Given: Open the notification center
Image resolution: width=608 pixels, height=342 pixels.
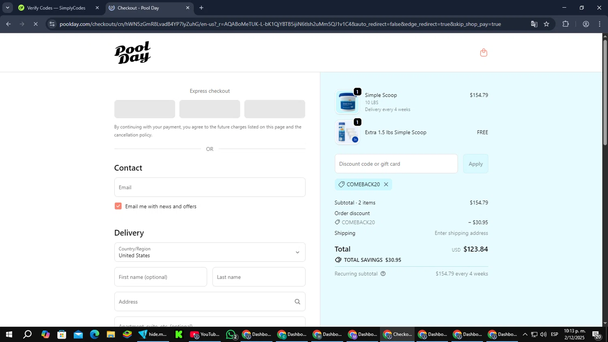Looking at the screenshot, I should pyautogui.click(x=596, y=334).
